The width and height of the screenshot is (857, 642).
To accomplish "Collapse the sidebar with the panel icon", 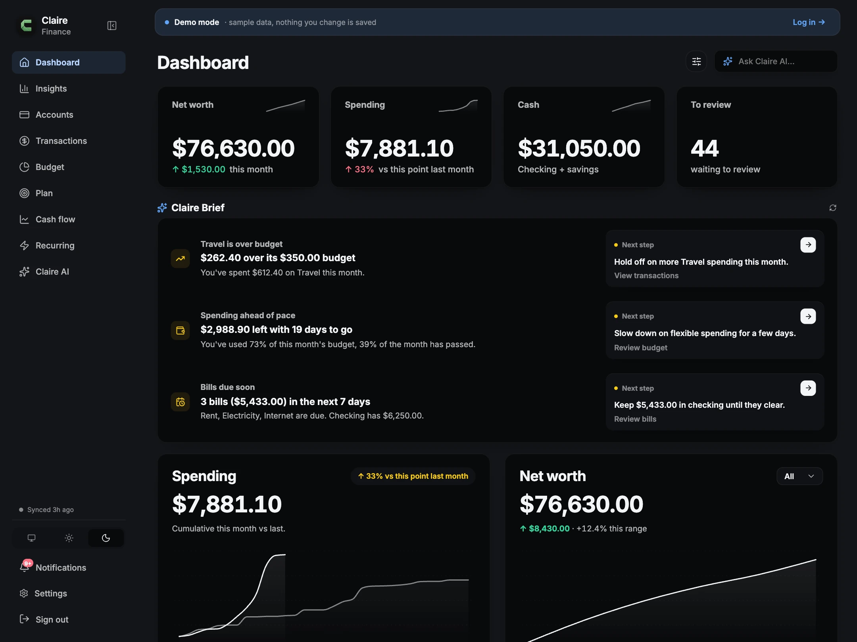I will tap(112, 26).
